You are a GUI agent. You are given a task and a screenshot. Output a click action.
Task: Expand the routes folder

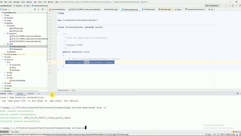tap(2, 83)
